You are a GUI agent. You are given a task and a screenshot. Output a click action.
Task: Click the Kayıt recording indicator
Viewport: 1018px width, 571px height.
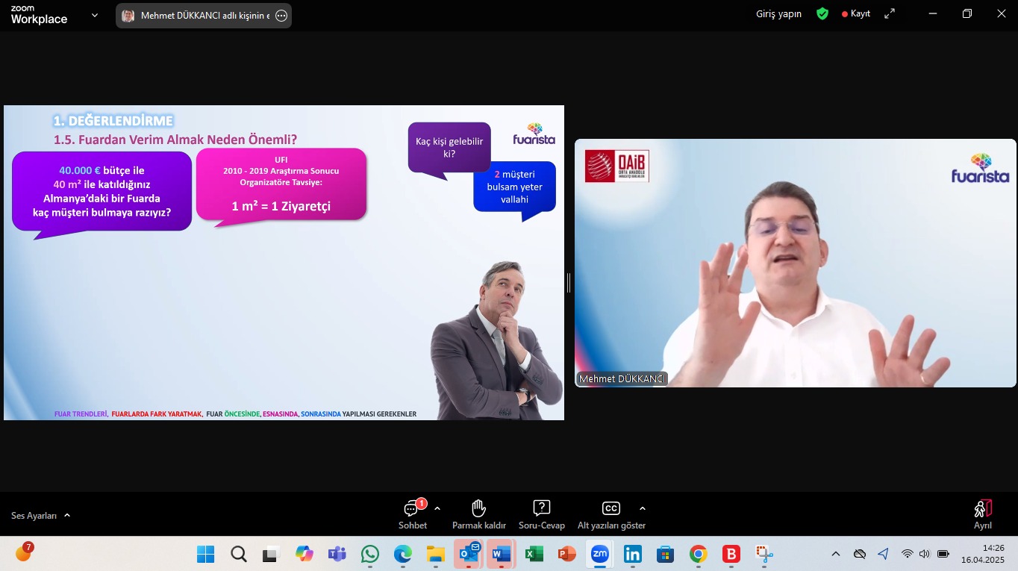[856, 13]
